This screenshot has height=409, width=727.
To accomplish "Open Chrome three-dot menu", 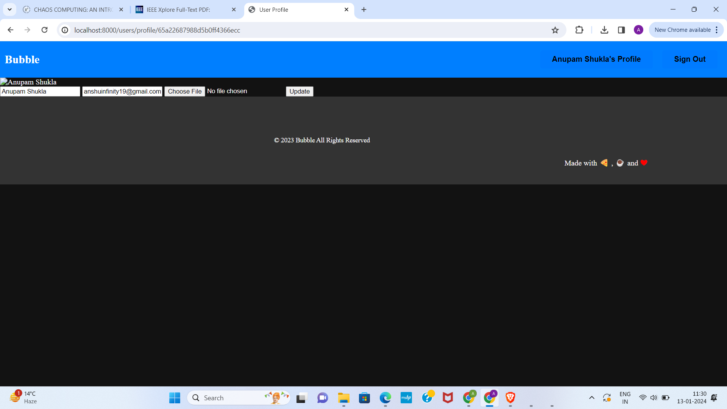I will [717, 30].
